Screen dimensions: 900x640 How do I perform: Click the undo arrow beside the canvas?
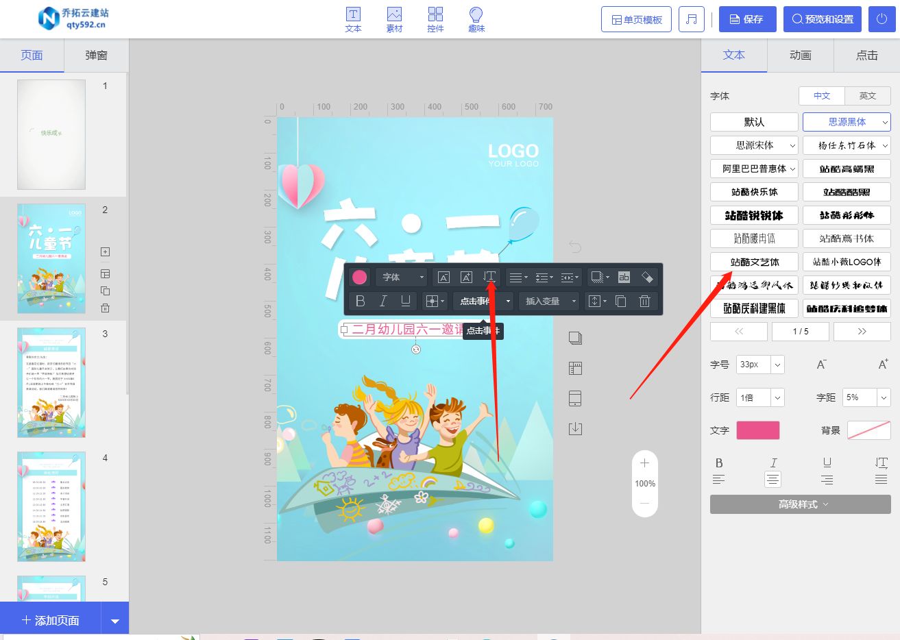pyautogui.click(x=575, y=246)
